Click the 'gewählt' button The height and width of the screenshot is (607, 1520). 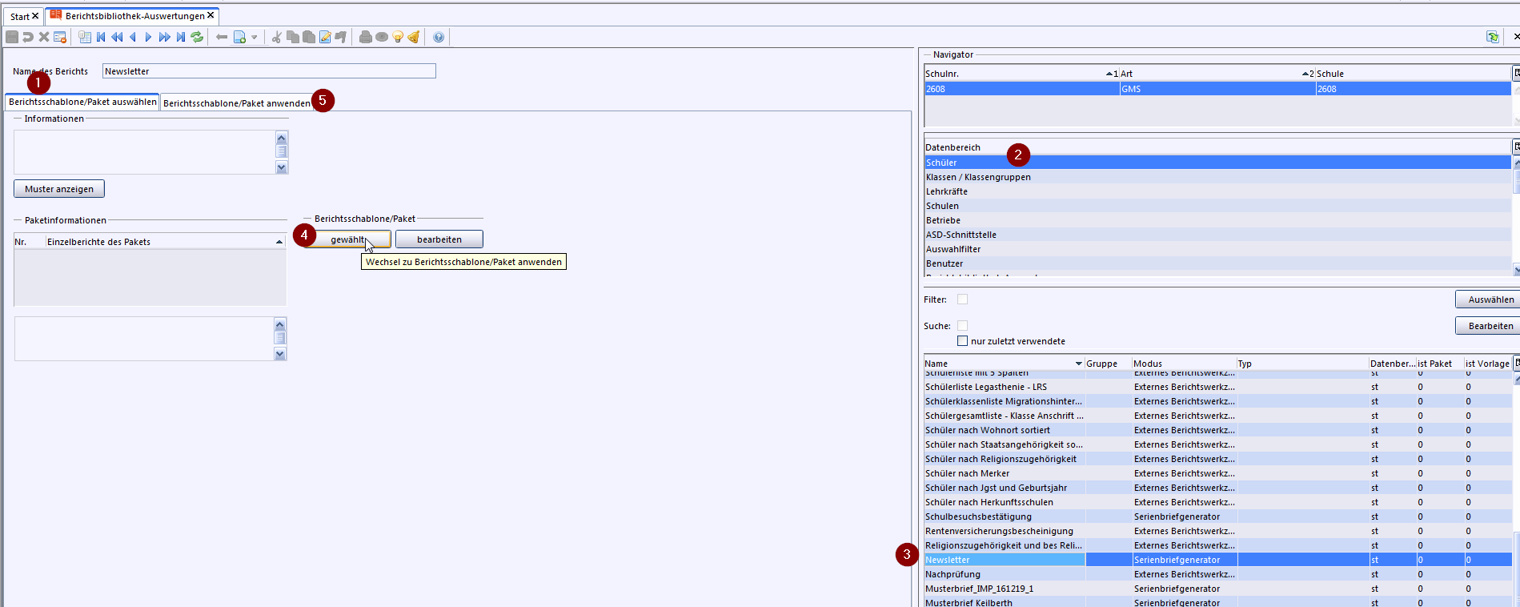click(x=347, y=239)
